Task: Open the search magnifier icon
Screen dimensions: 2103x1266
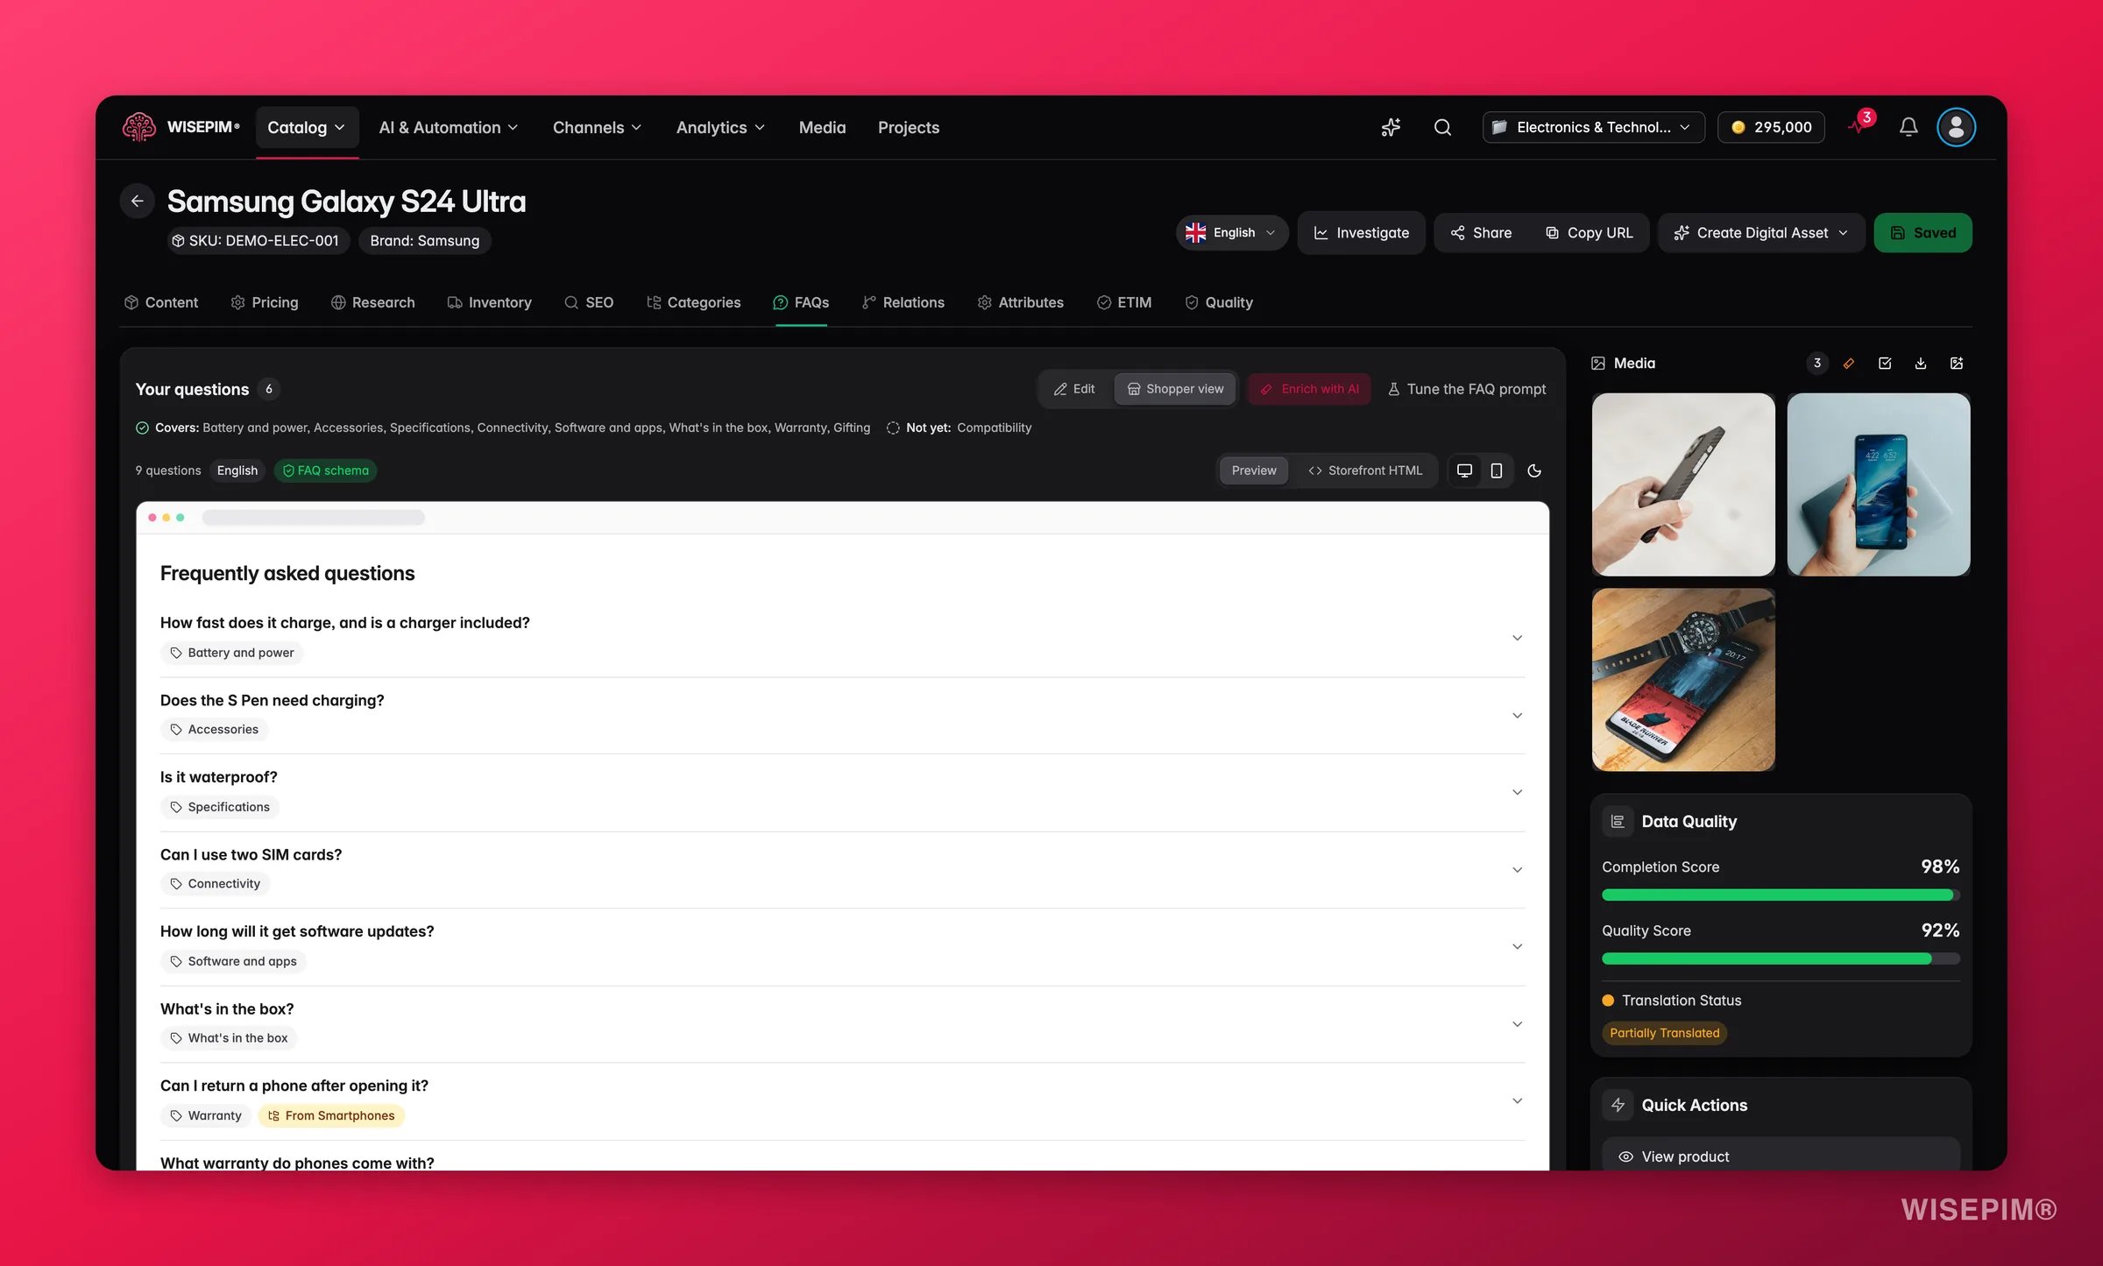Action: tap(1442, 127)
